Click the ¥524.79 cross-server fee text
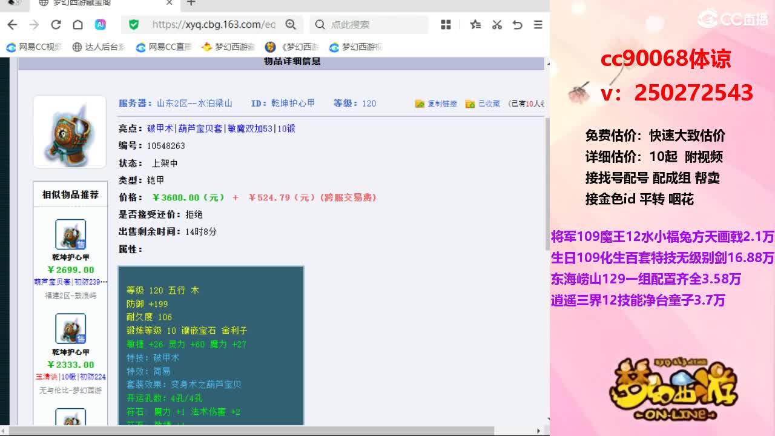The image size is (775, 436). 312,197
